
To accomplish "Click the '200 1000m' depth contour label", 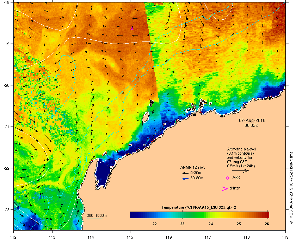I will 97,216.
